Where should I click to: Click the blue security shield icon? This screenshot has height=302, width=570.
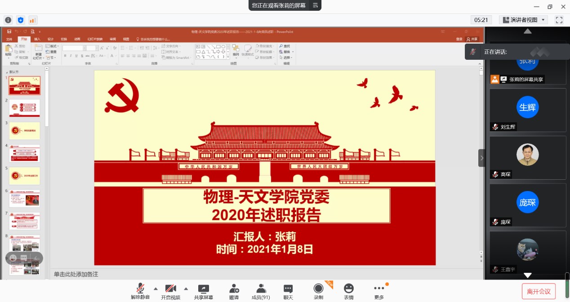point(20,20)
